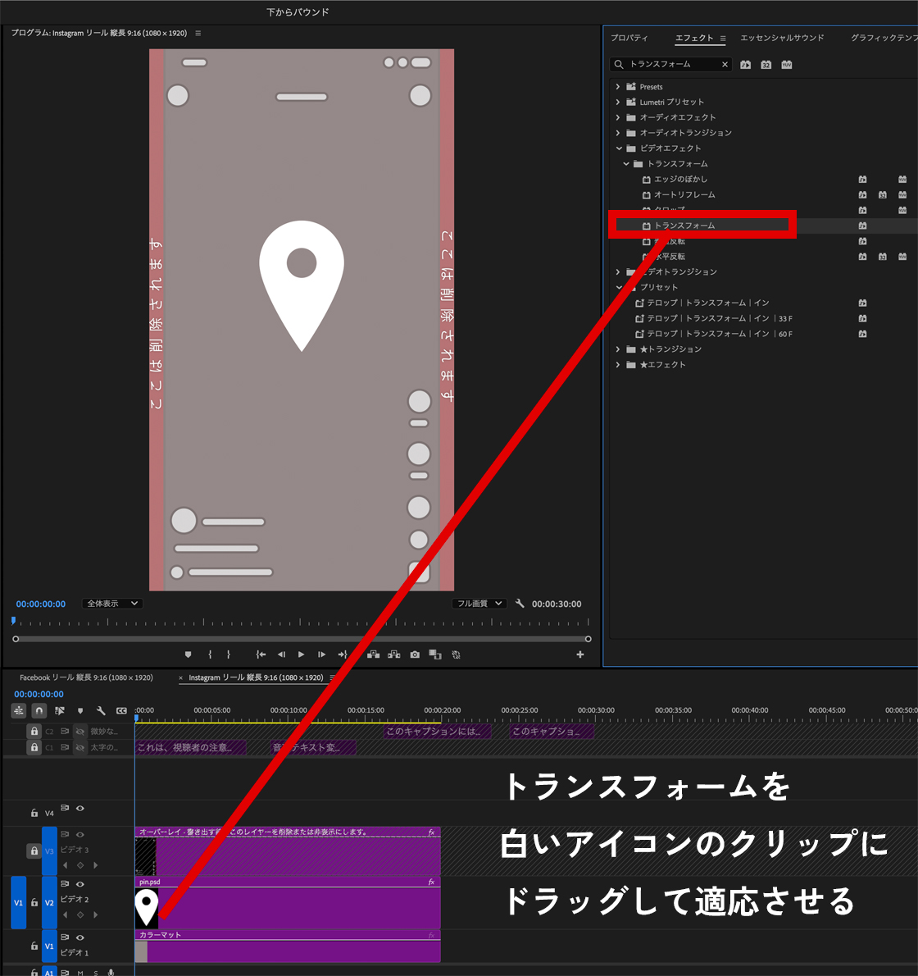The height and width of the screenshot is (976, 918).
Task: Collapse the ビデオエフェクト folder
Action: 619,148
